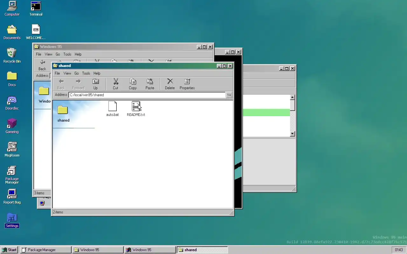407x254 pixels.
Task: Switch to the first Windows 95 taskbar item
Action: coord(98,250)
